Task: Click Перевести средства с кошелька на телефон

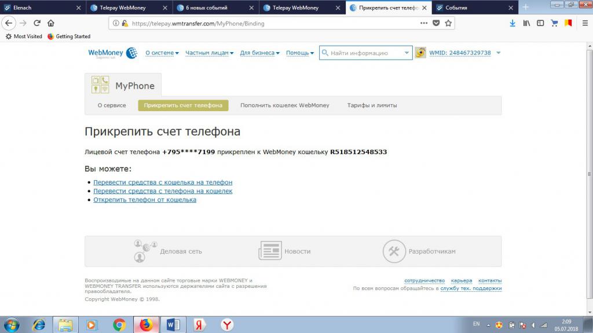Action: 163,182
